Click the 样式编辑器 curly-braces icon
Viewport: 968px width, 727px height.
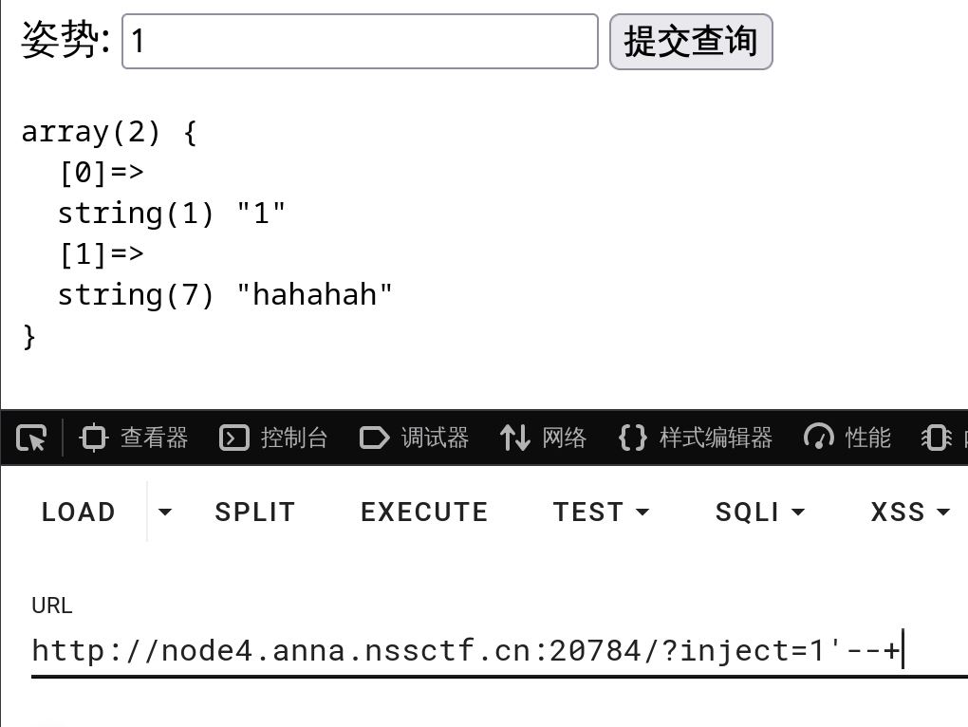click(x=632, y=437)
